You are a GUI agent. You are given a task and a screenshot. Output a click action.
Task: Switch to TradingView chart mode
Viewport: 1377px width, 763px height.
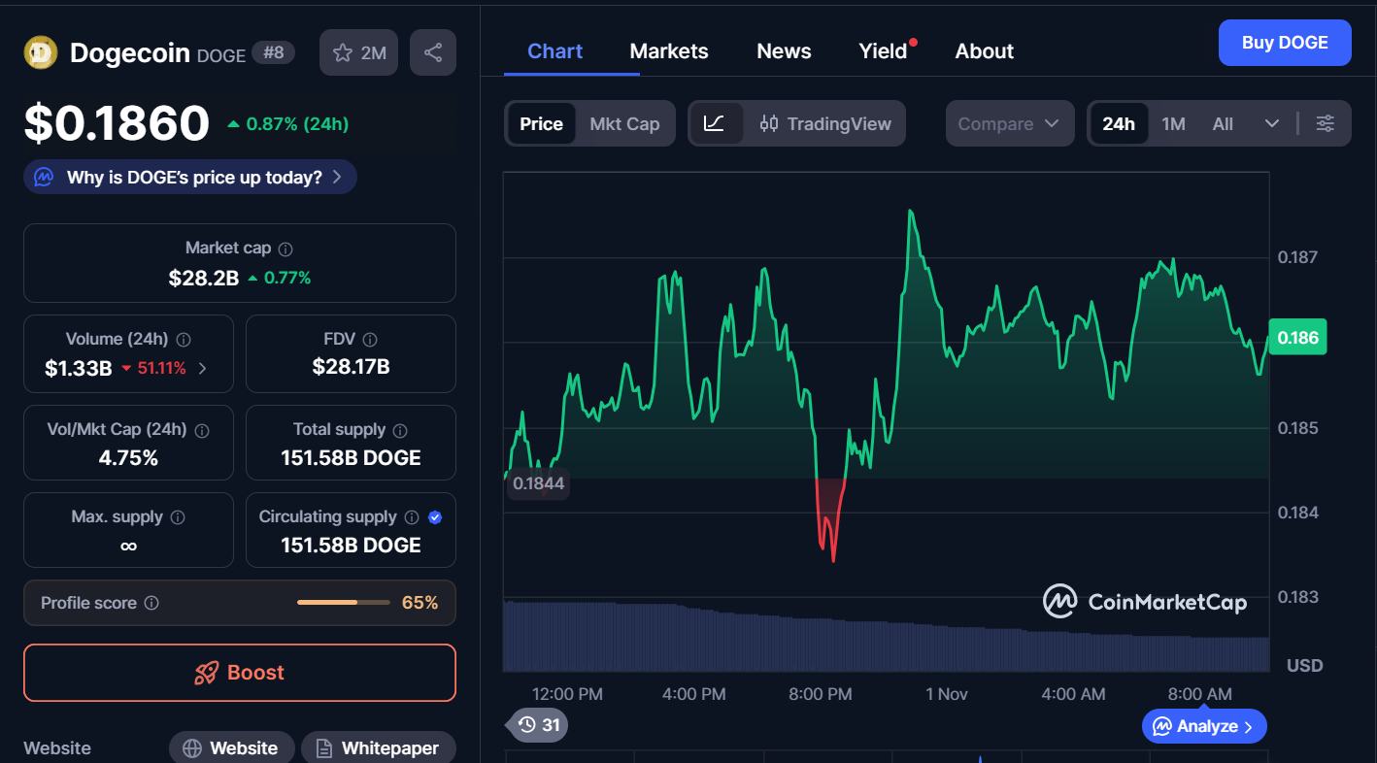[x=825, y=123]
